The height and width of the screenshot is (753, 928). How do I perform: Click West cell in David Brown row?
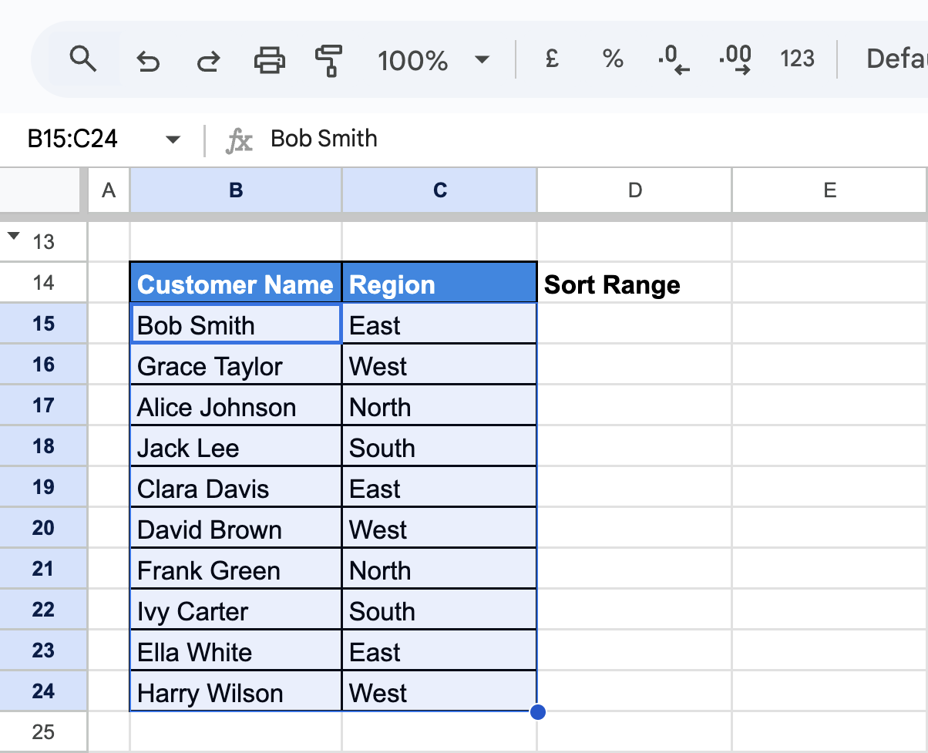(x=439, y=528)
